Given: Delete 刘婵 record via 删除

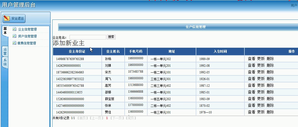Looking at the screenshot, I should (x=270, y=65).
